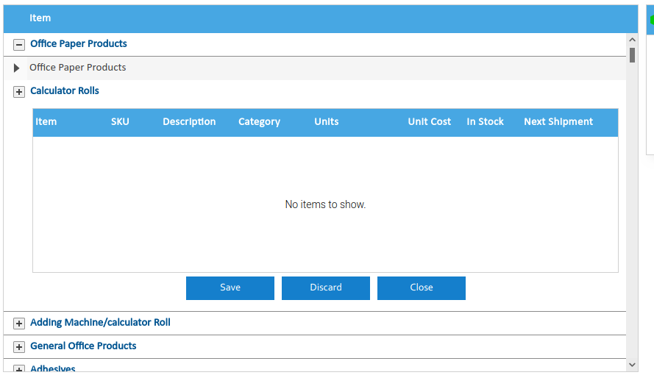Select the Calculator Rolls label

(65, 91)
